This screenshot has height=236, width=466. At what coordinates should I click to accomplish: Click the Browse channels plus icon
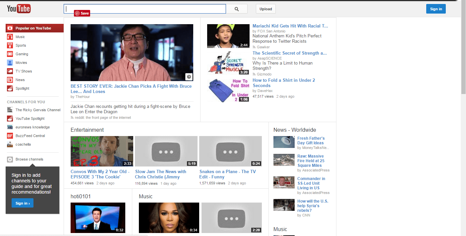click(10, 160)
